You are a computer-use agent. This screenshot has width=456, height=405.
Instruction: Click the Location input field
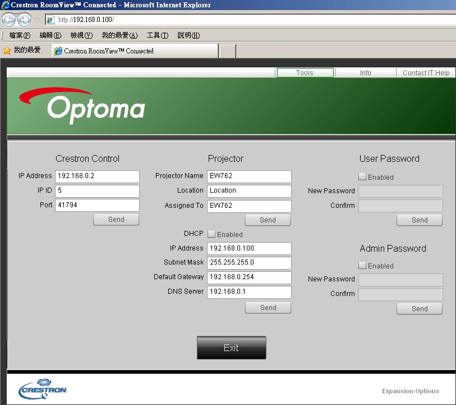[x=249, y=191]
